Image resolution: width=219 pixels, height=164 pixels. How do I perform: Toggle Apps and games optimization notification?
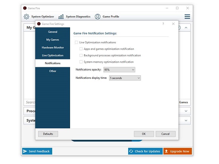pyautogui.click(x=81, y=49)
